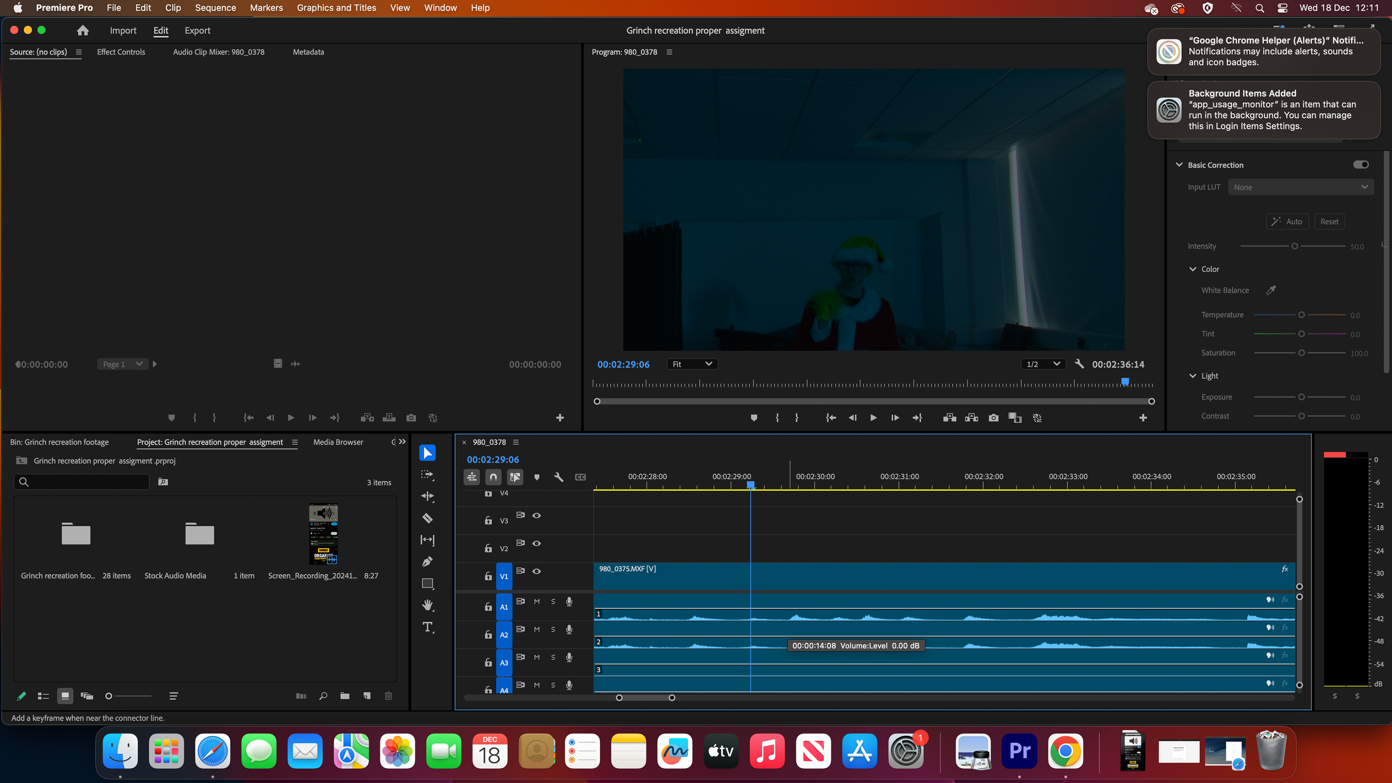Image resolution: width=1392 pixels, height=783 pixels.
Task: Enable voice-over record on A3
Action: [569, 657]
